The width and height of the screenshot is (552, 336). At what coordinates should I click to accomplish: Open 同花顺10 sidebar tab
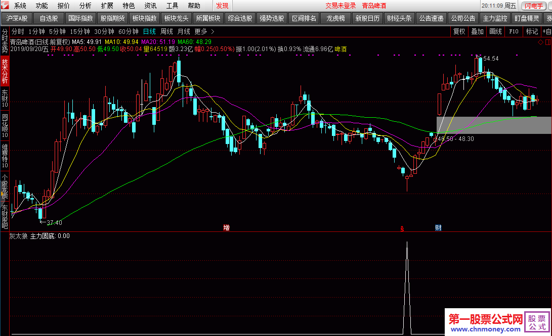(x=5, y=125)
